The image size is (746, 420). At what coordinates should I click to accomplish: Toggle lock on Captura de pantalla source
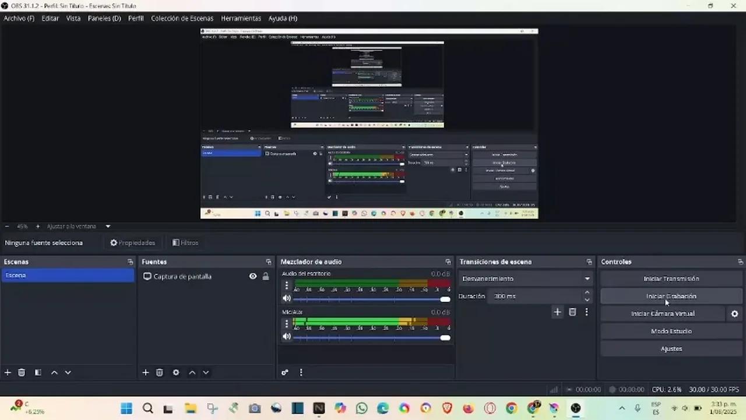tap(266, 277)
